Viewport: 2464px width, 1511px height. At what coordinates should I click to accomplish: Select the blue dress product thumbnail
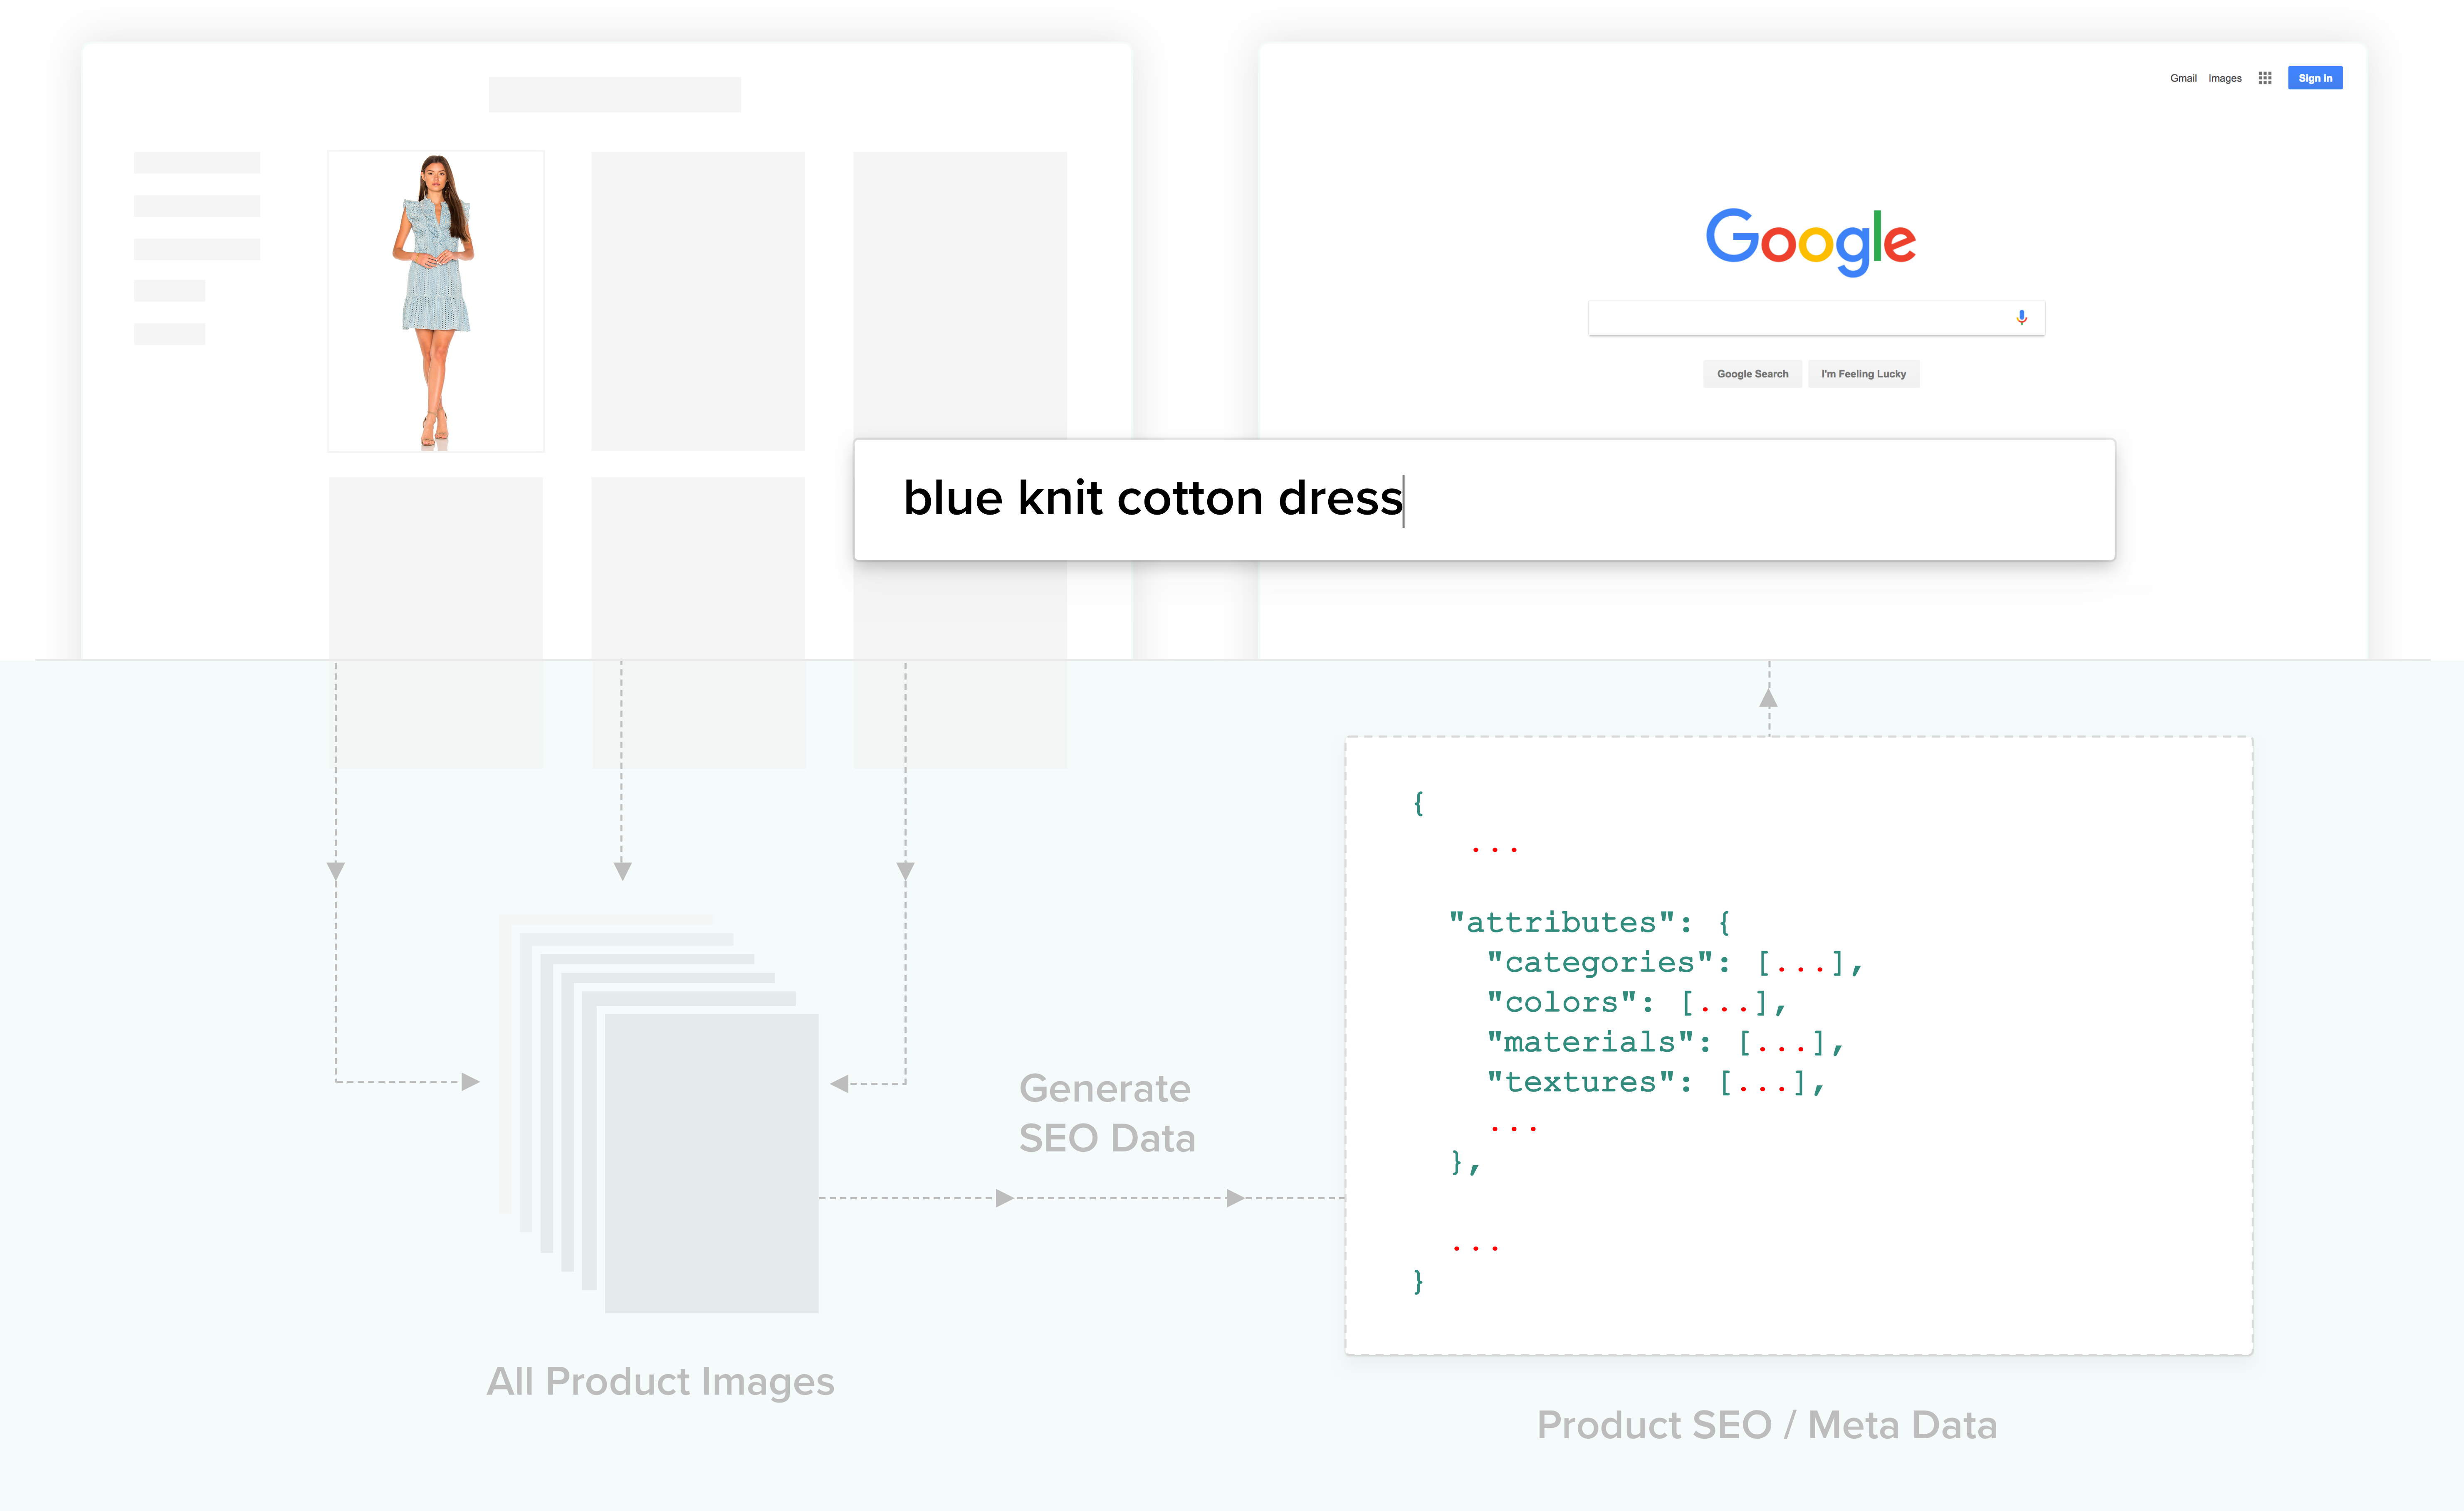tap(436, 301)
